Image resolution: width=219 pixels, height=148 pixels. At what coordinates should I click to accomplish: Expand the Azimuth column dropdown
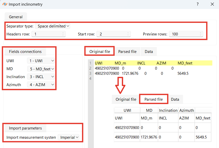pos(41,85)
